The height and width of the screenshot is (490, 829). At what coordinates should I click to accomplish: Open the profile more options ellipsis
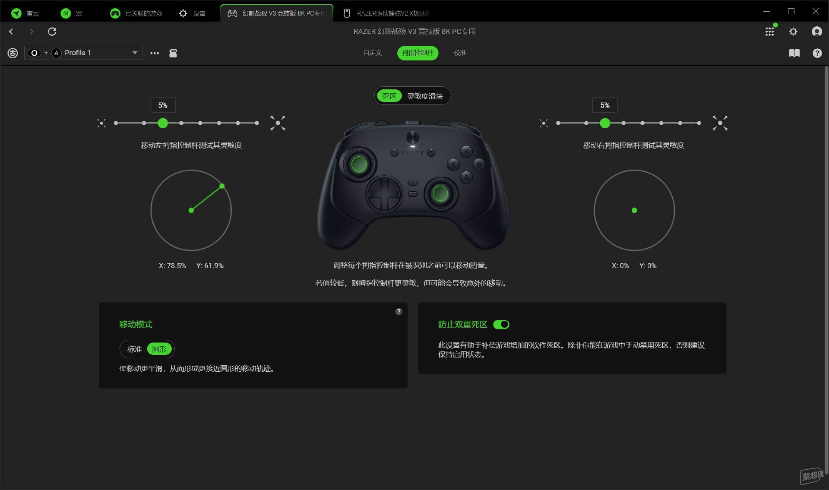pos(155,53)
